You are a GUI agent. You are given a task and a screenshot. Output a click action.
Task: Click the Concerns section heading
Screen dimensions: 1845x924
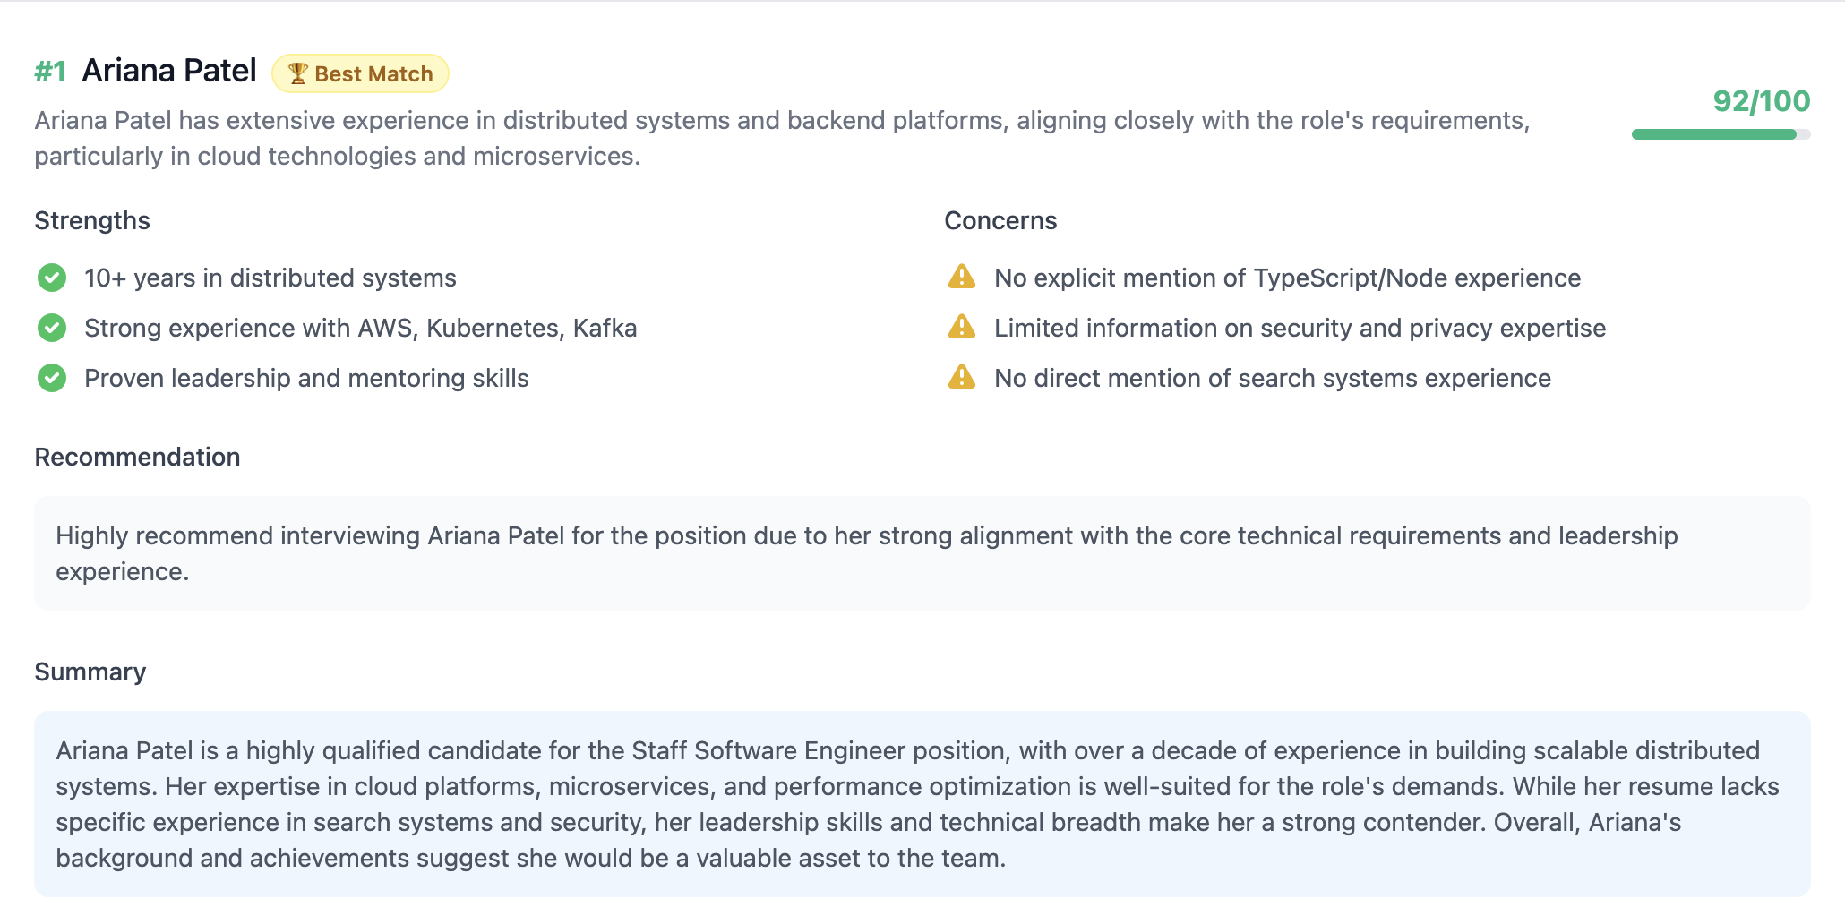point(1000,220)
